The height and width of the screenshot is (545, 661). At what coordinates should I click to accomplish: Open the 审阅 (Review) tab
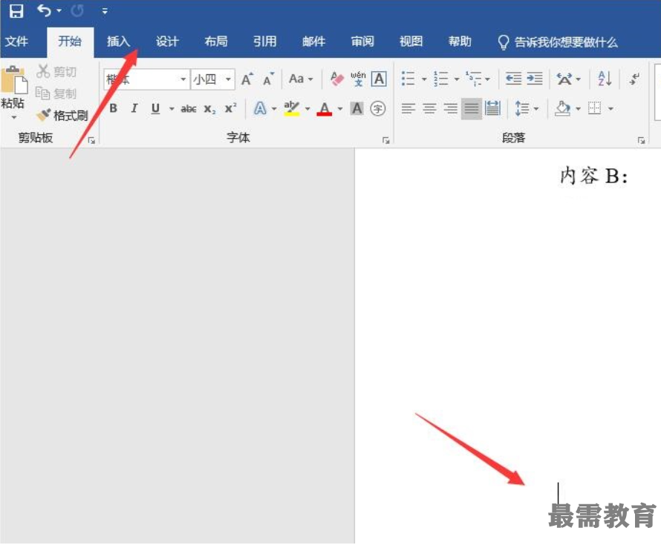pos(362,42)
